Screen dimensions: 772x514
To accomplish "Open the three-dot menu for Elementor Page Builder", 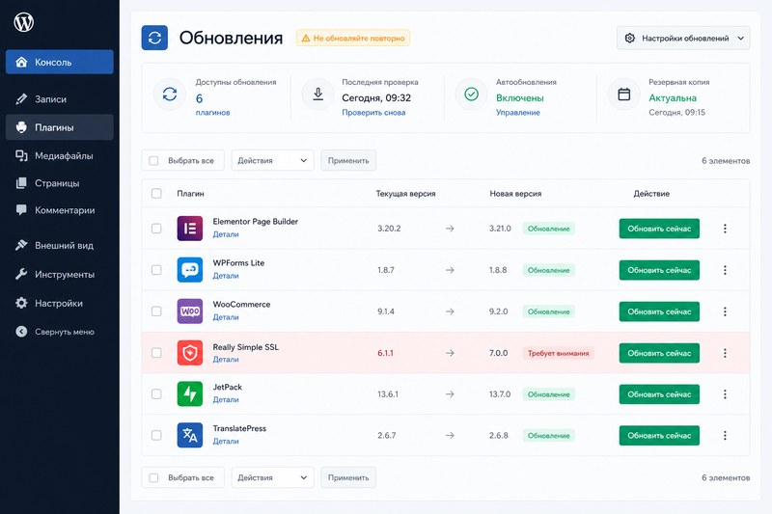I will pos(725,229).
